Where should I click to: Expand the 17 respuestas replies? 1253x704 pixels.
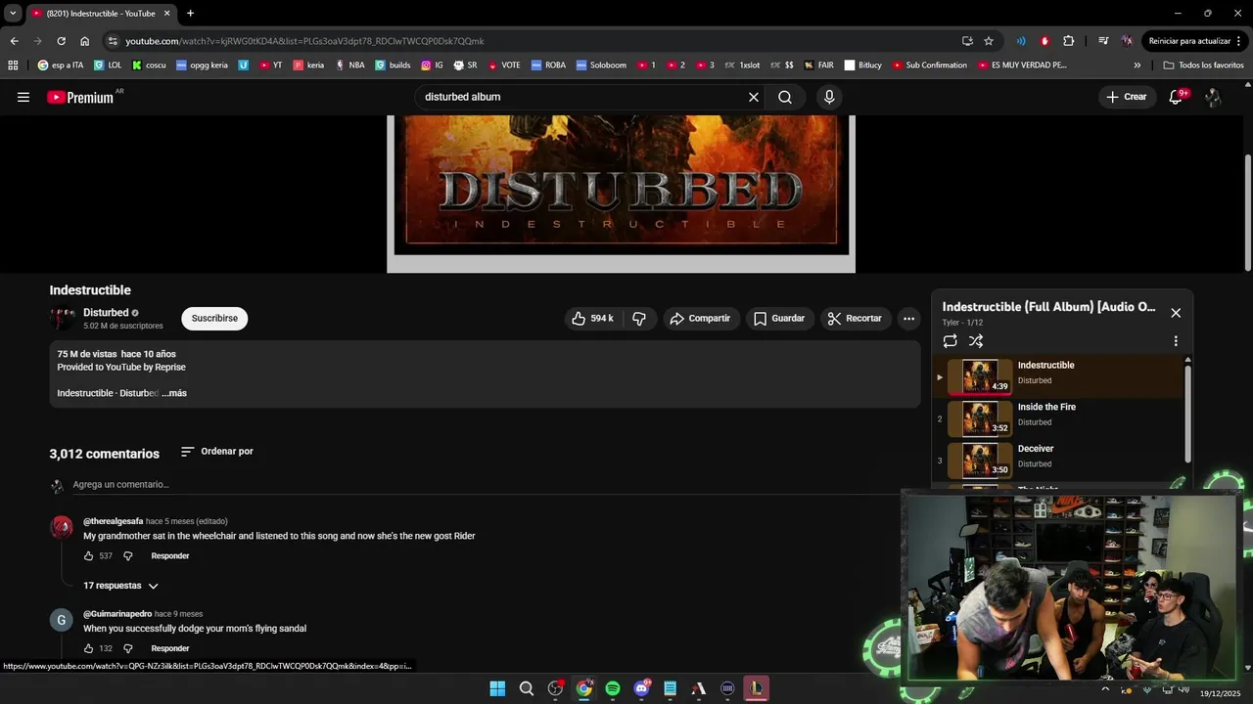[120, 586]
